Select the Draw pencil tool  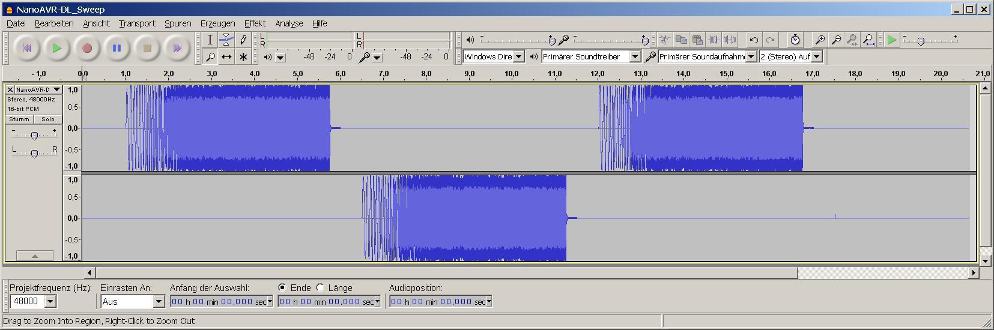pos(243,40)
